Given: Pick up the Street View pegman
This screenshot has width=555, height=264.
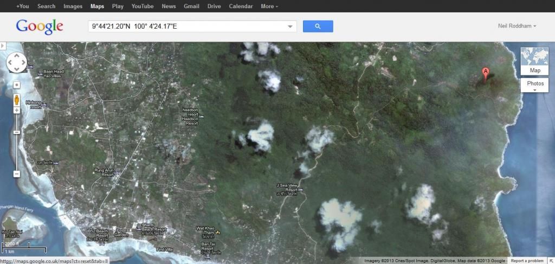Looking at the screenshot, I should click(17, 100).
